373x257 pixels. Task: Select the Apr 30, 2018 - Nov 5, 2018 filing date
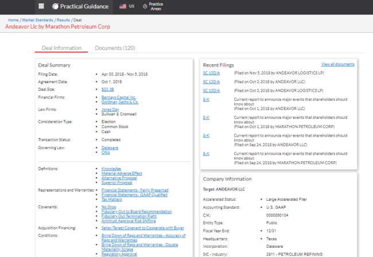[x=125, y=74]
